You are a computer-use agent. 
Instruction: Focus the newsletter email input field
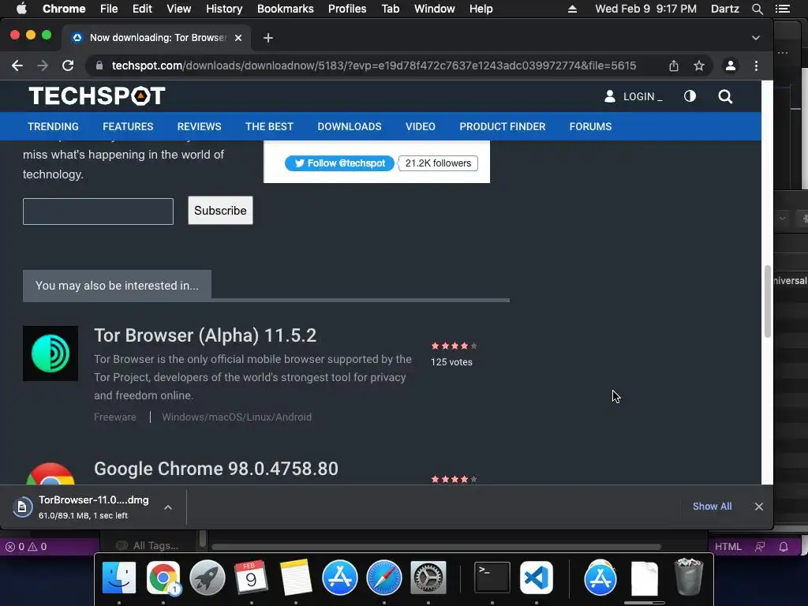coord(98,211)
